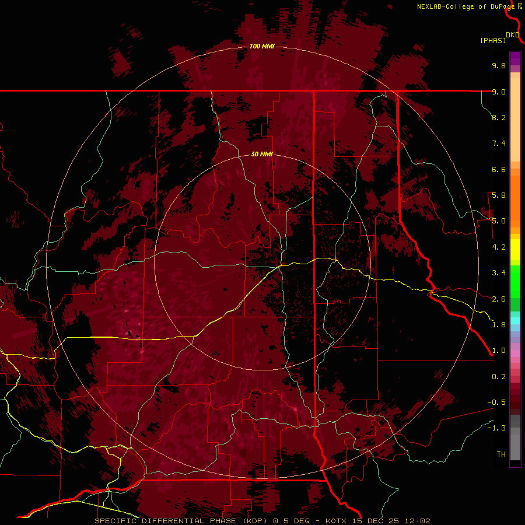Pick the pink segment of the color bar
The height and width of the screenshot is (525, 525).
click(515, 353)
